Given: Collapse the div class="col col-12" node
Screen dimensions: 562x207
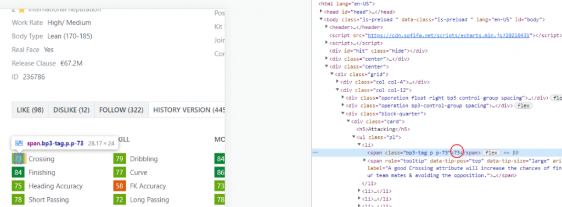Looking at the screenshot, I should 338,90.
